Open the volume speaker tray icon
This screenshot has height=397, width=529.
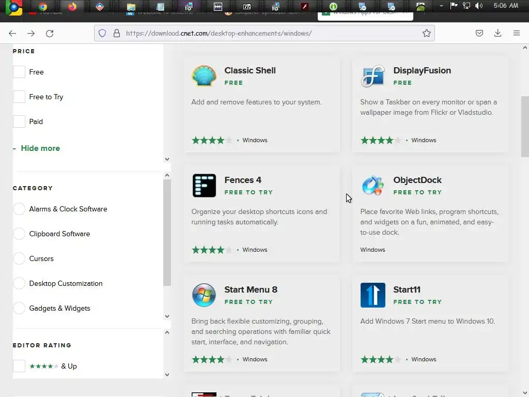coord(479,6)
